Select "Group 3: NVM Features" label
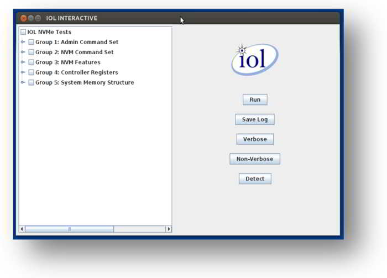The height and width of the screenshot is (278, 387). tap(68, 62)
